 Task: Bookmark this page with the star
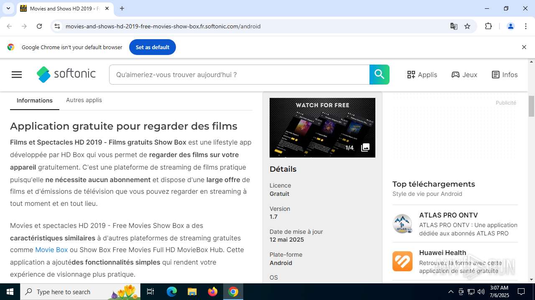click(467, 26)
